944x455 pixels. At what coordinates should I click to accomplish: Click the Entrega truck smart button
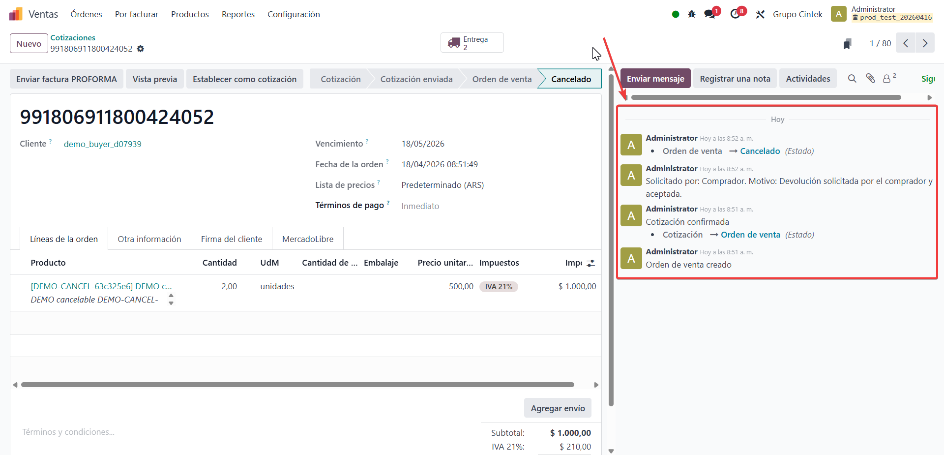[x=472, y=43]
